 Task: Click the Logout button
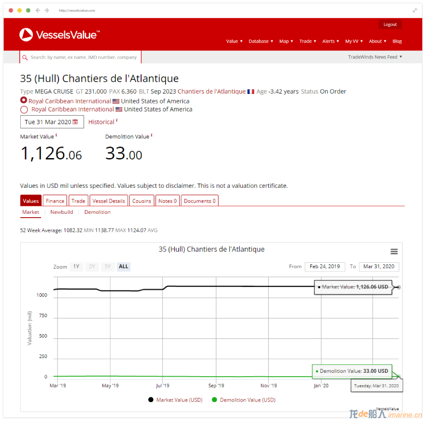(390, 25)
